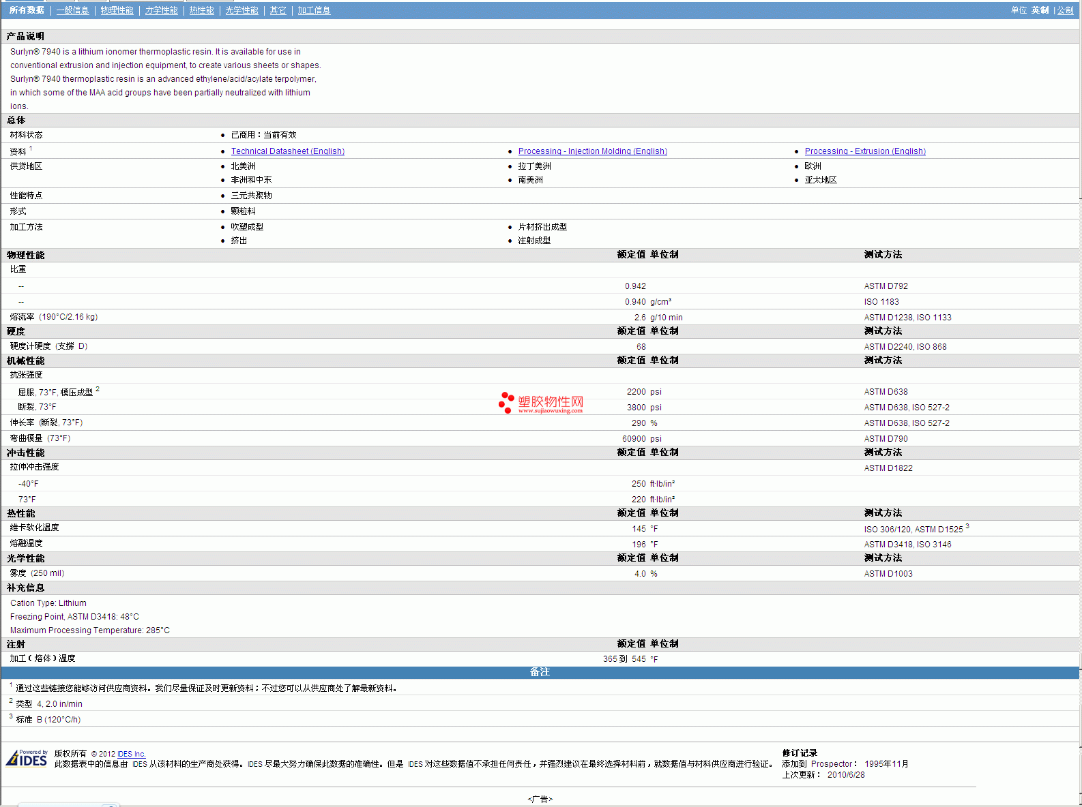1082x807 pixels.
Task: Click the red-dot 塑胶物性网 watermark logo
Action: [540, 403]
